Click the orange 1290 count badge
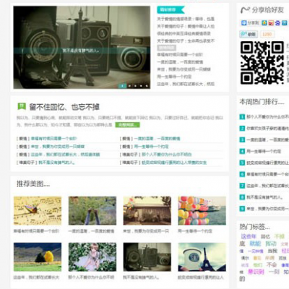Screen dimensions: 289x289 coord(267,34)
